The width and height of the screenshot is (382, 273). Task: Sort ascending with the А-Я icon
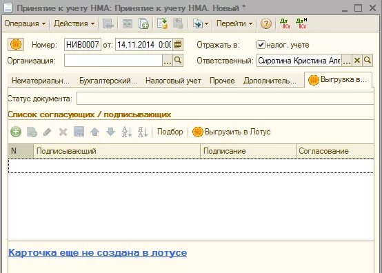[x=127, y=132]
